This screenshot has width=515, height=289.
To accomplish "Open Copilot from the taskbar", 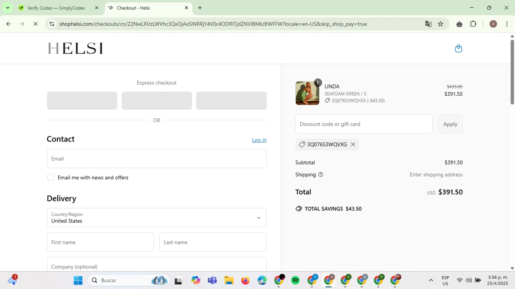I will (x=196, y=280).
